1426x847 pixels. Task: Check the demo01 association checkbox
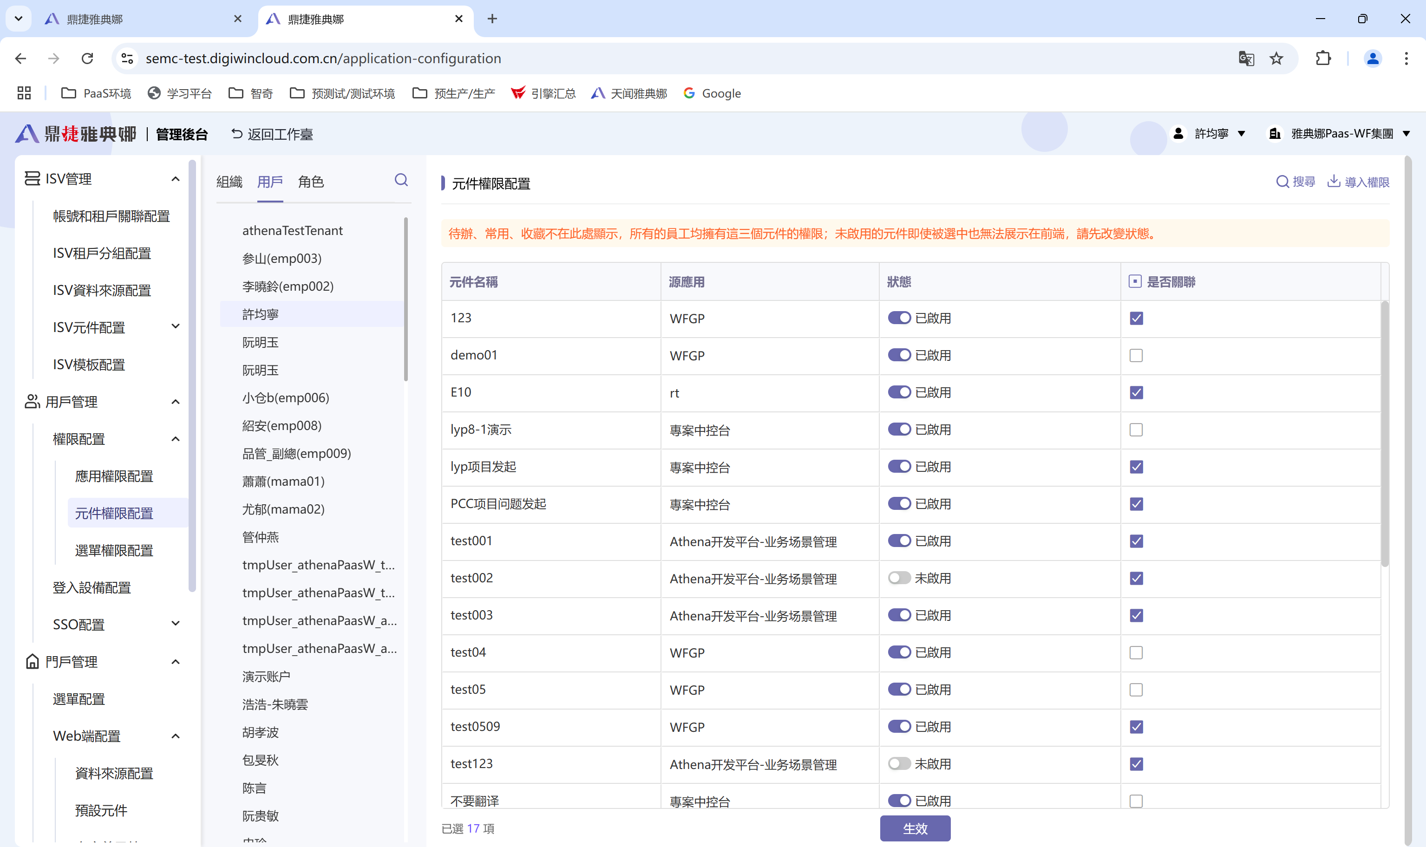click(1136, 355)
